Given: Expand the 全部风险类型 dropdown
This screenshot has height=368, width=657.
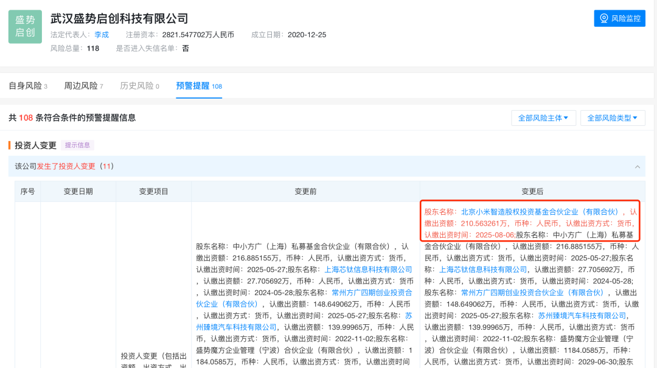Looking at the screenshot, I should pos(612,118).
